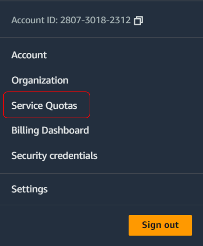The width and height of the screenshot is (203, 246).
Task: Go to Security credentials
Action: pyautogui.click(x=54, y=156)
